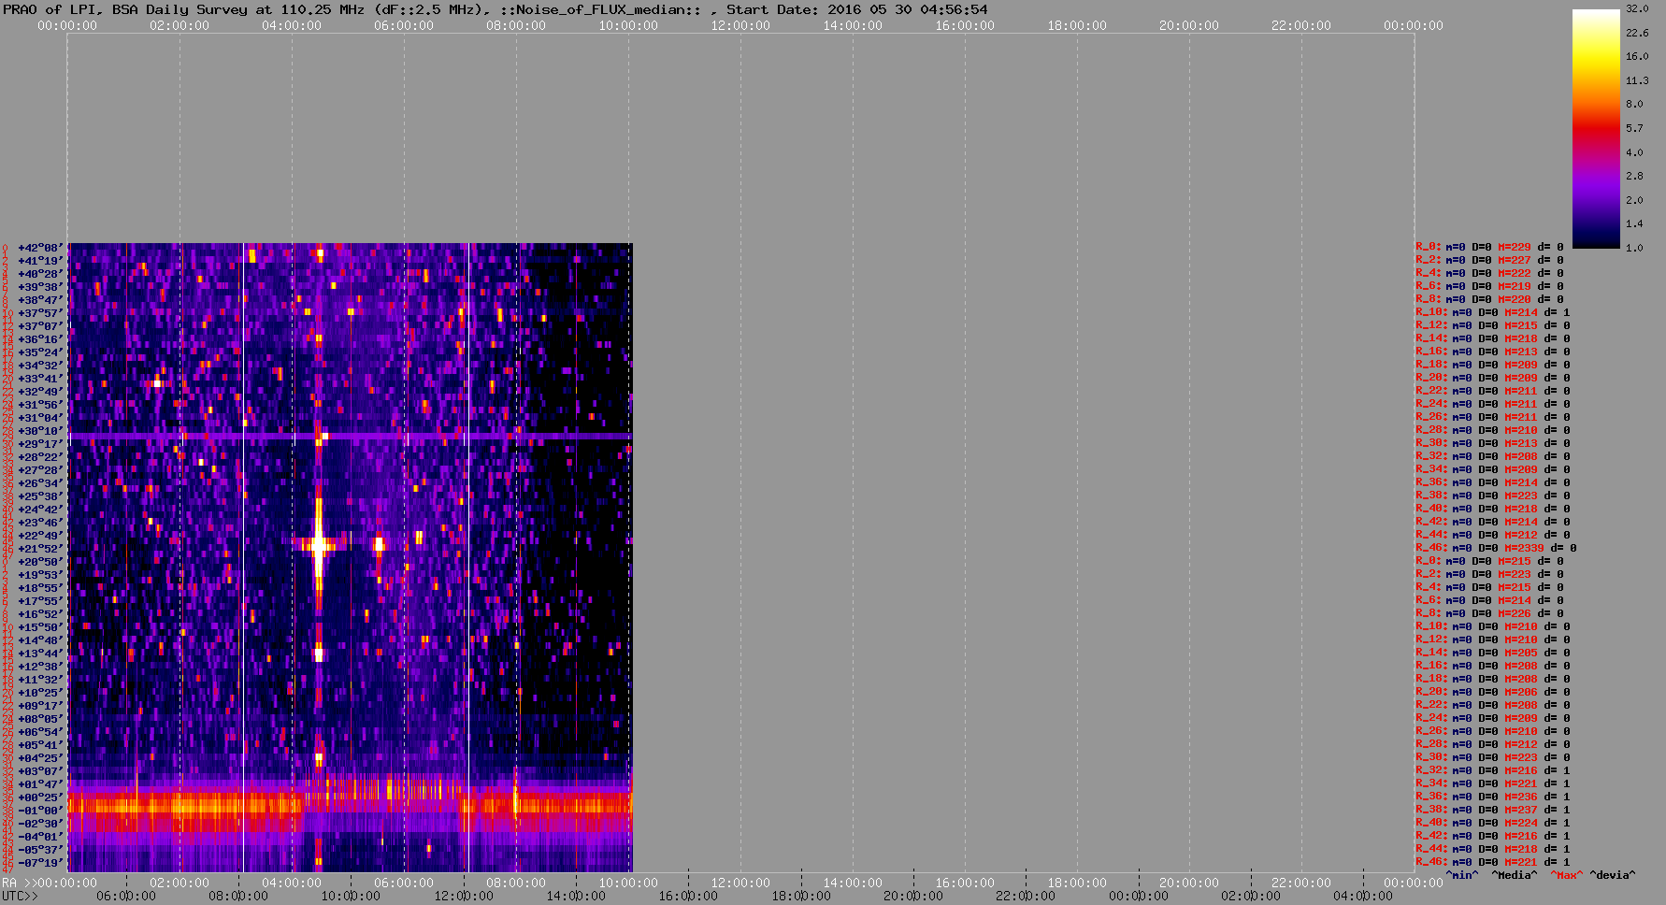
Task: Click the '^devia^' legend label
Action: (x=1613, y=875)
